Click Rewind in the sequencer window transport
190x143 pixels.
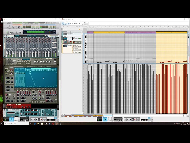tap(125, 119)
